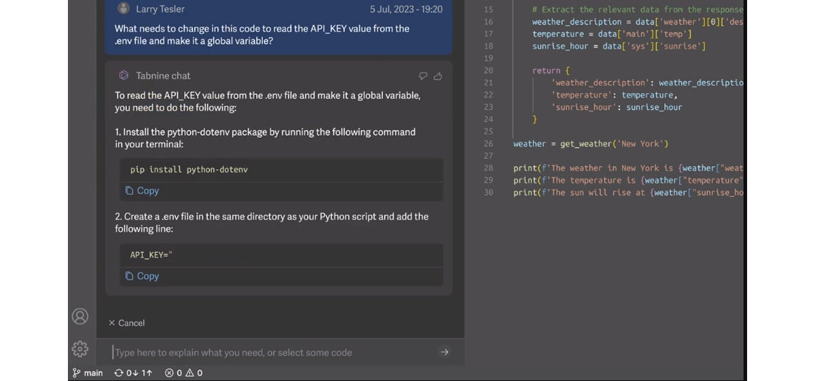Click the send arrow in the chat input
Screen dimensions: 815x381
pyautogui.click(x=445, y=352)
